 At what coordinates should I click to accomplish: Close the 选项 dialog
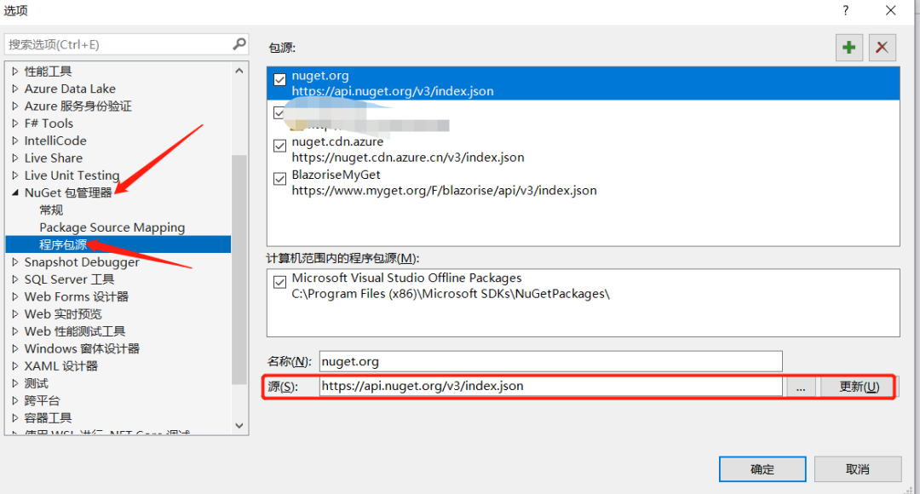[x=891, y=10]
